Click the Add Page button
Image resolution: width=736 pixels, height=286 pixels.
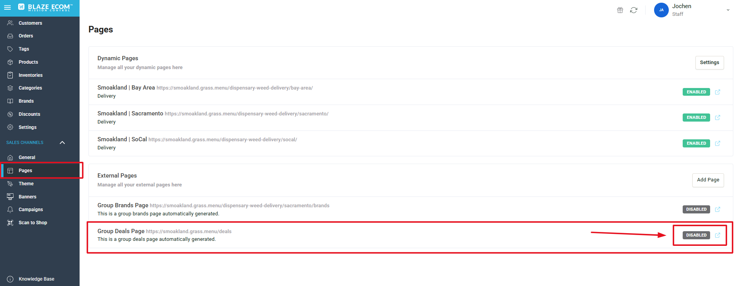point(708,180)
